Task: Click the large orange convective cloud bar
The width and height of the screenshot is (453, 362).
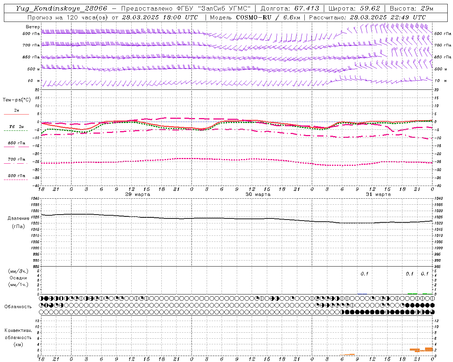Action: click(x=429, y=349)
